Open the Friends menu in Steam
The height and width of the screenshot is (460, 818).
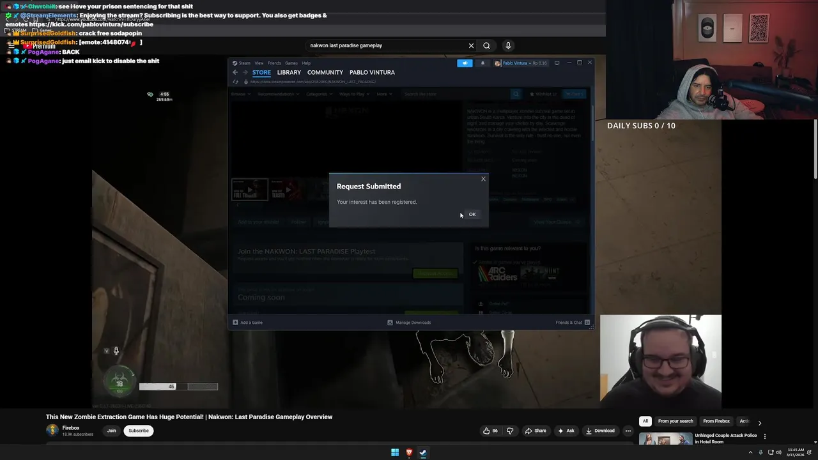[x=274, y=63]
